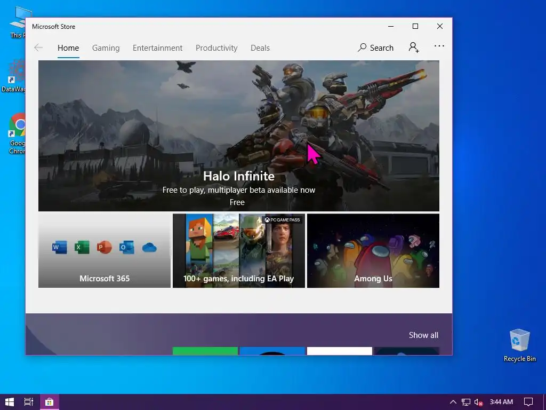The image size is (546, 410).
Task: Switch to the Gaming tab
Action: pos(106,48)
